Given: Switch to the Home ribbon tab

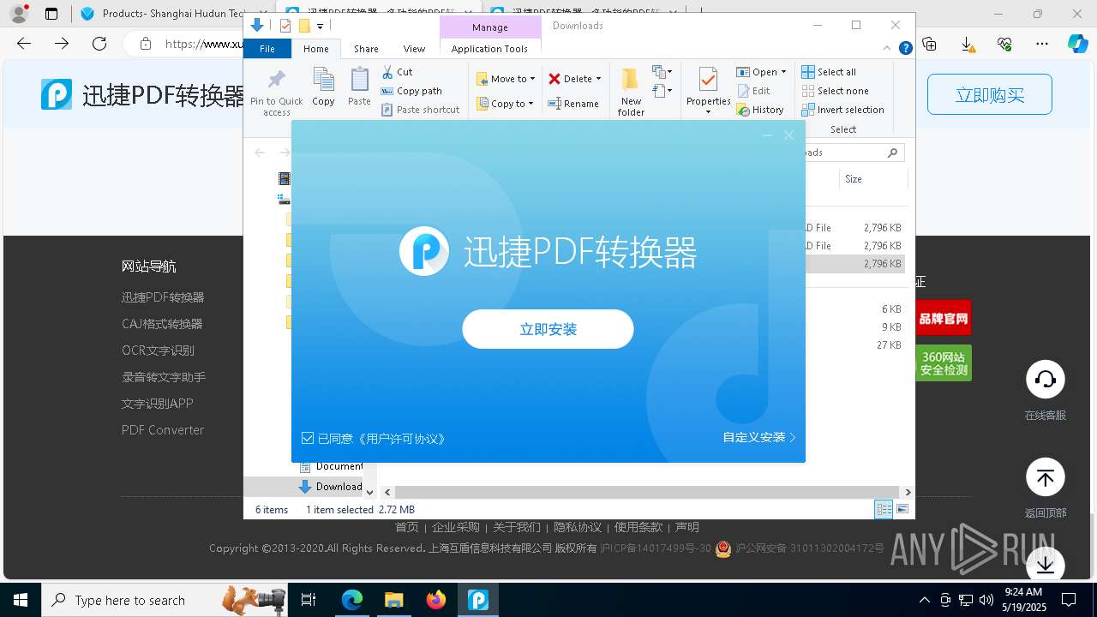Looking at the screenshot, I should pyautogui.click(x=315, y=49).
